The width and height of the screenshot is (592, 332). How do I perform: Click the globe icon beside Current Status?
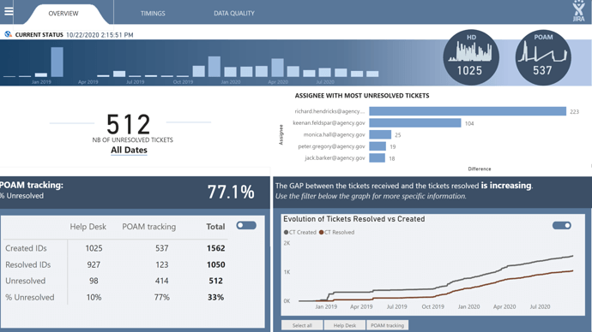coord(8,34)
